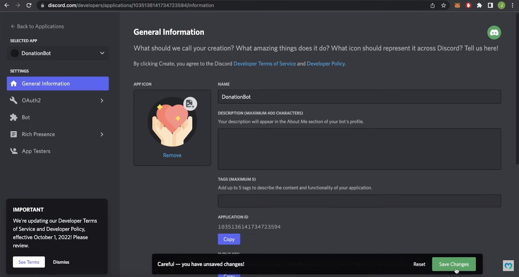Click the Bot puzzle piece icon
The height and width of the screenshot is (277, 519).
pyautogui.click(x=14, y=117)
